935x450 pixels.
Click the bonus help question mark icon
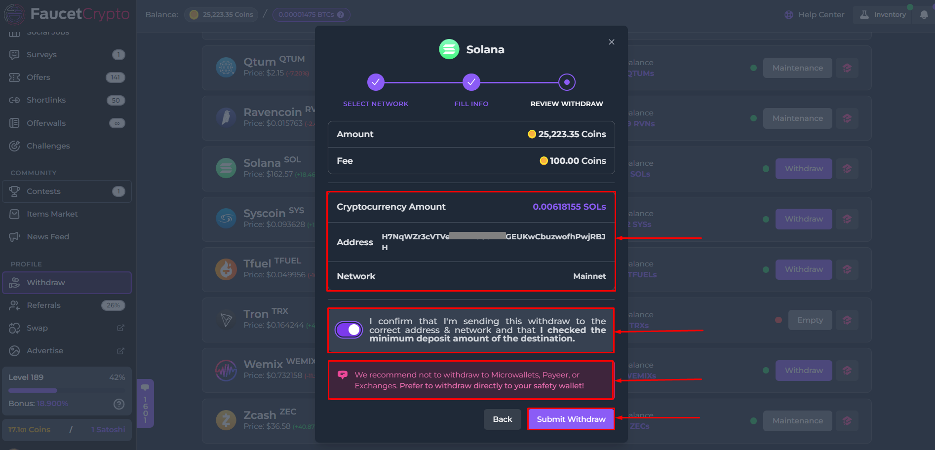pos(119,404)
